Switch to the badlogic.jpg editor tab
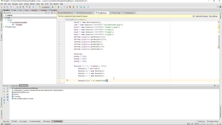 tap(129, 13)
